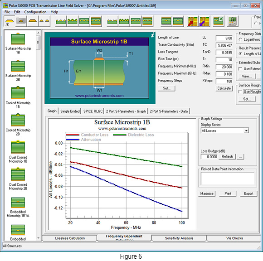Select Coated Microstrip 2B structure in list
Viewport: 263px width, 261px height.
(x=18, y=125)
